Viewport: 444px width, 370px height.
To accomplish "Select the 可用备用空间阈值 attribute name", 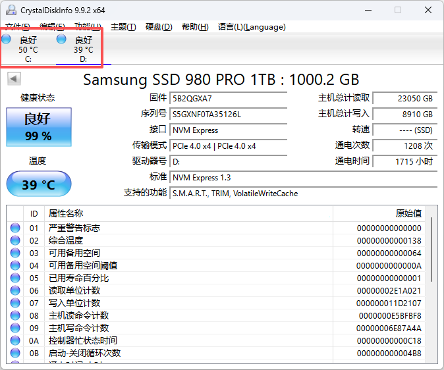I will point(83,265).
